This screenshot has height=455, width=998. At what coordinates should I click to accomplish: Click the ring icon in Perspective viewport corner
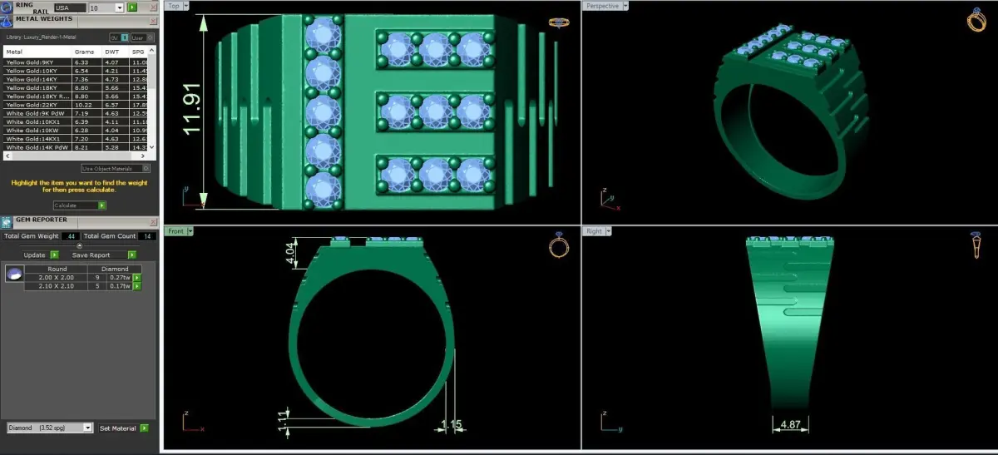pos(976,21)
